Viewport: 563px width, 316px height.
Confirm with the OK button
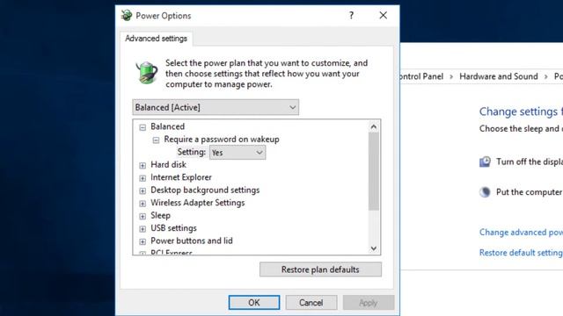(x=254, y=302)
